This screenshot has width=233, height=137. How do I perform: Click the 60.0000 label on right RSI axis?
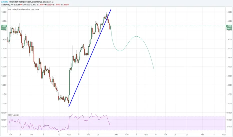[x=229, y=120]
